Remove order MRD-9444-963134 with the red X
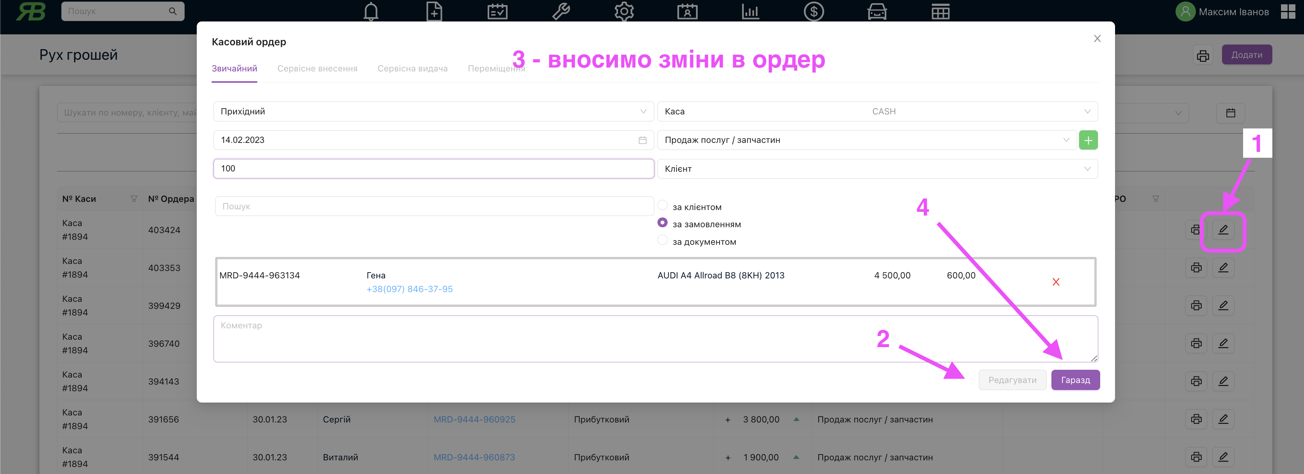Image resolution: width=1304 pixels, height=474 pixels. coord(1055,282)
